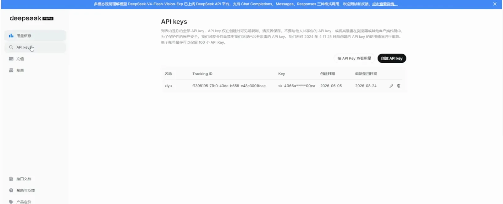Screen dimensions: 503x204
Task: Edit the xiyu API key name
Action: [x=391, y=86]
